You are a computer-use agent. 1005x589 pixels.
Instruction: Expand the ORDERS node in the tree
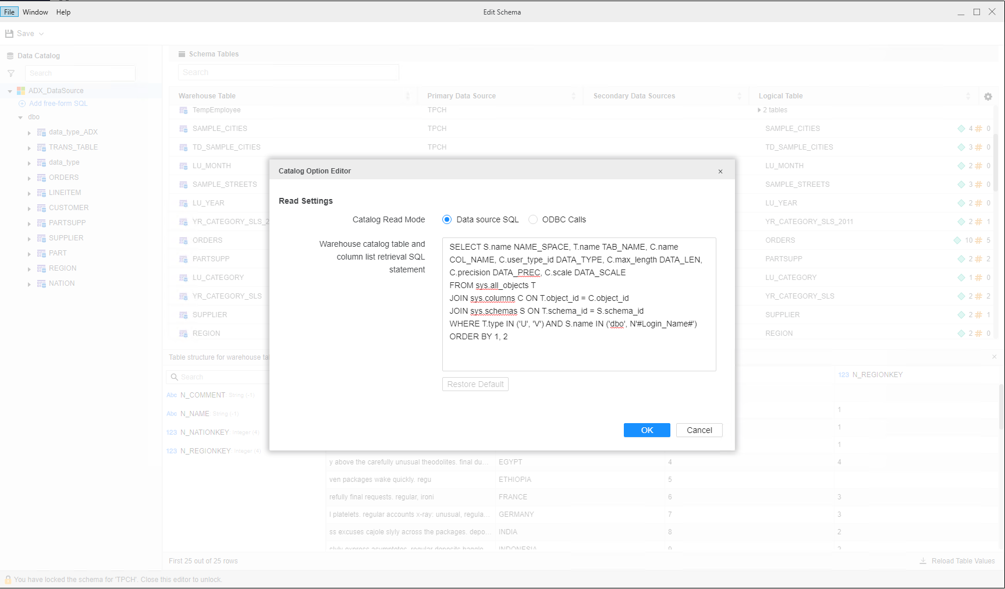click(30, 178)
